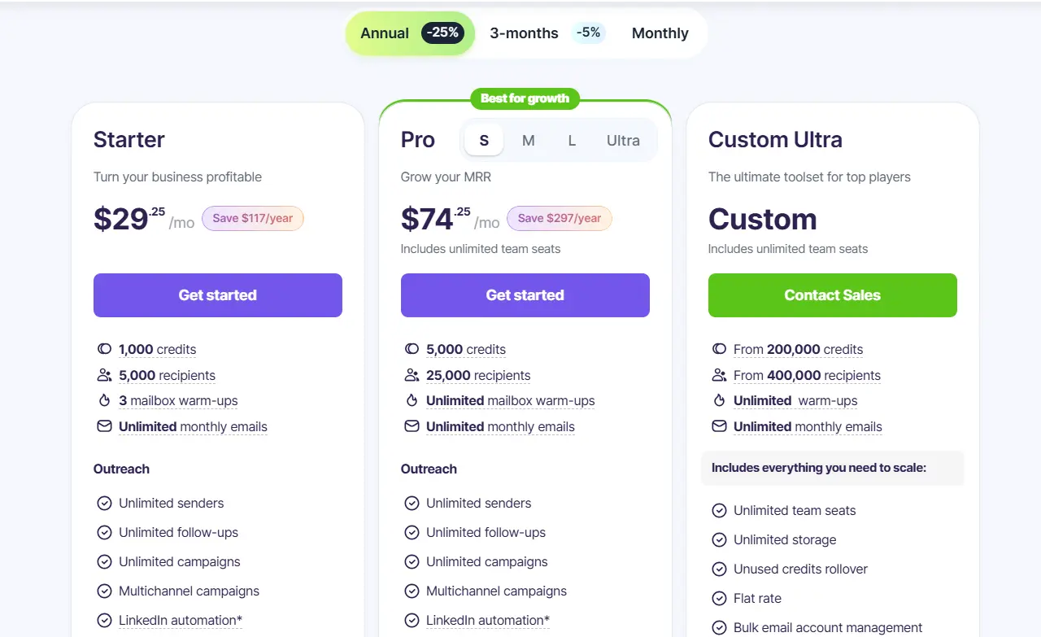Open the LinkedIn automation link in Pro
This screenshot has width=1041, height=637.
[487, 620]
